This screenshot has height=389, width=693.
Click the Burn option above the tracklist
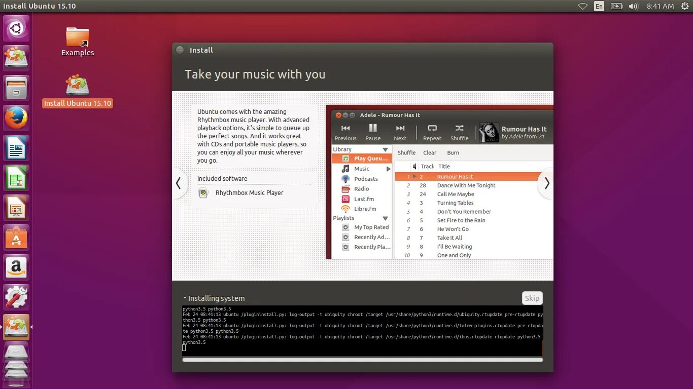coord(453,152)
